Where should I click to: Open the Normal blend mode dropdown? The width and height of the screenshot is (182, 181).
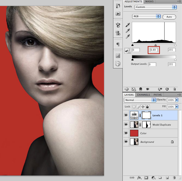coord(140,100)
